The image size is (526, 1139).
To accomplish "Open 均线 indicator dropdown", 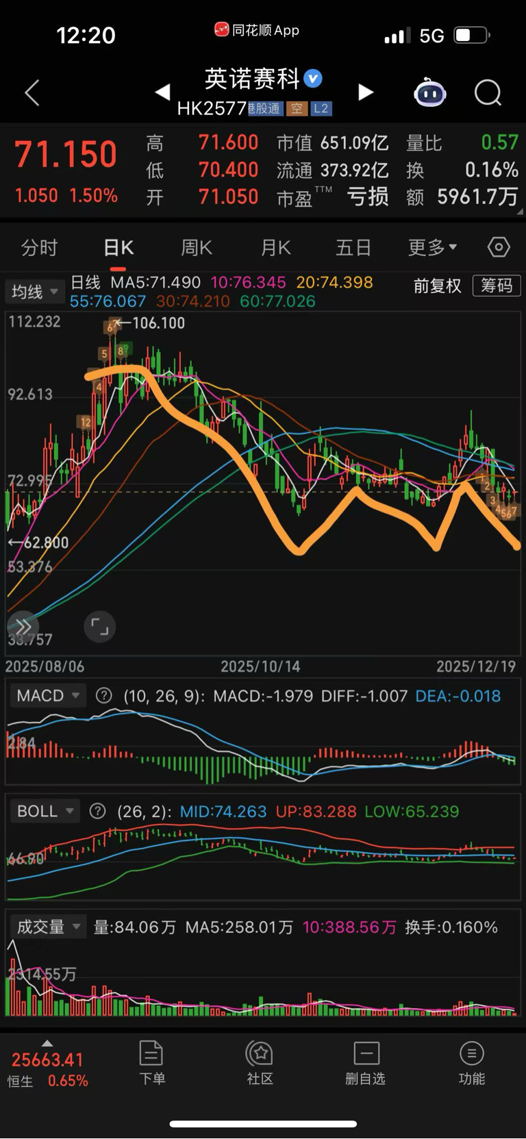I will pyautogui.click(x=35, y=292).
